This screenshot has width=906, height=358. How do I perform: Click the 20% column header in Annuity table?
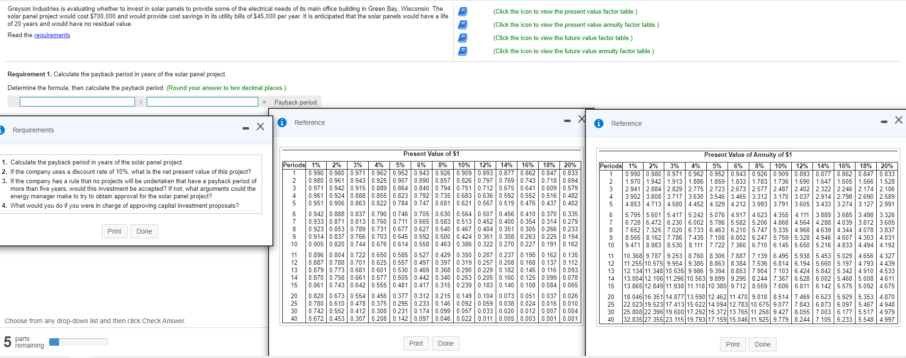[x=887, y=166]
